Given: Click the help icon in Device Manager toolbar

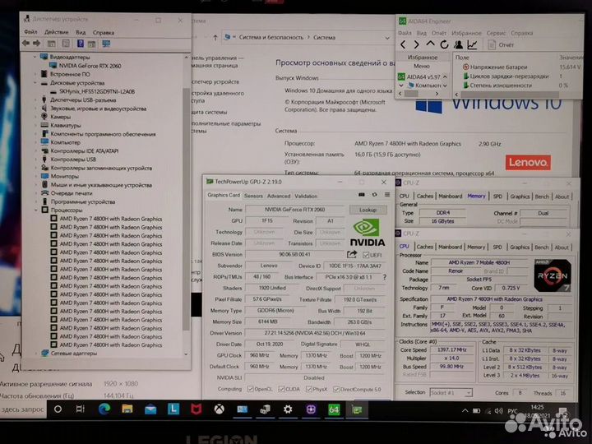Looking at the screenshot, I should (x=81, y=44).
